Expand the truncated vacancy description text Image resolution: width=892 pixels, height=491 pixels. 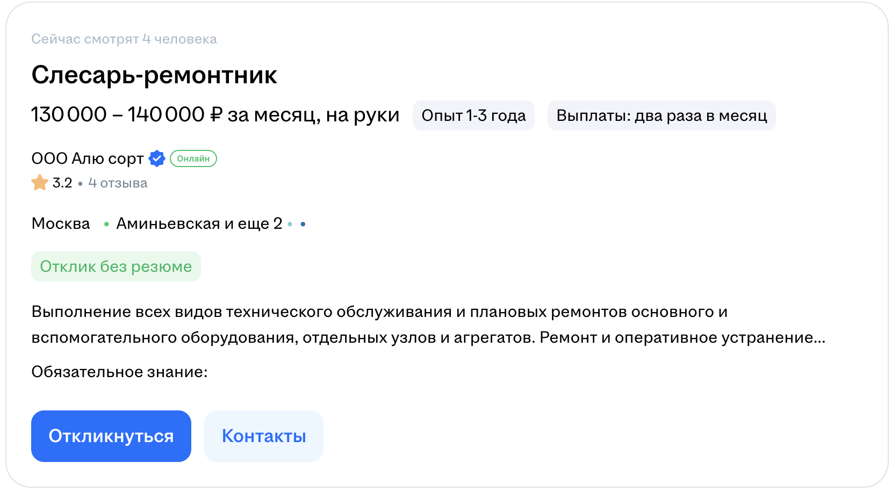pyautogui.click(x=428, y=325)
